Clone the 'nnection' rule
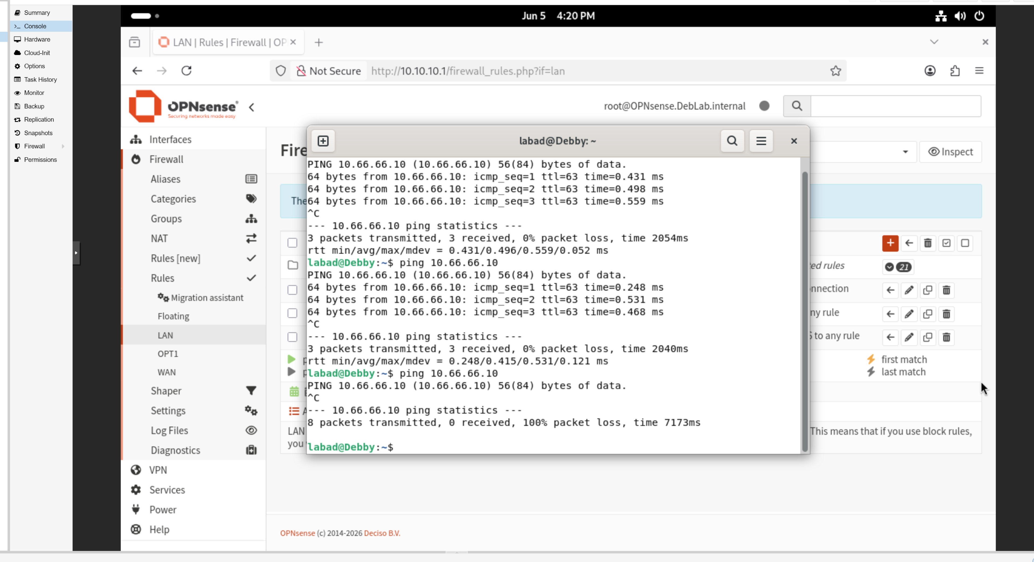The image size is (1034, 562). coord(928,290)
